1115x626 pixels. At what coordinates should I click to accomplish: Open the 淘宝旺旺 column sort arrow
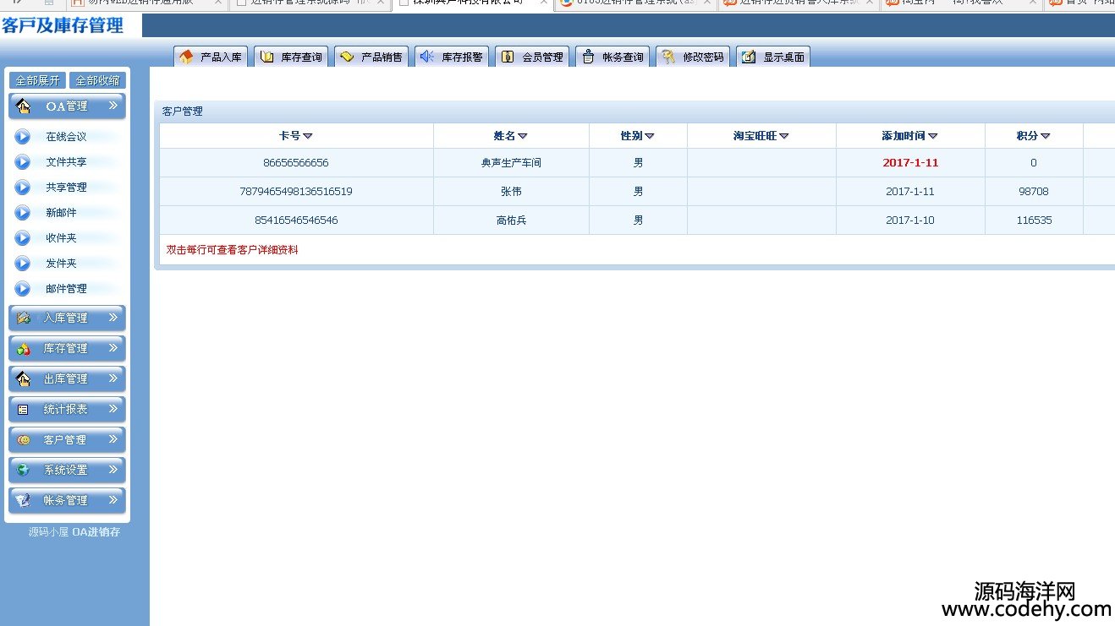(784, 137)
